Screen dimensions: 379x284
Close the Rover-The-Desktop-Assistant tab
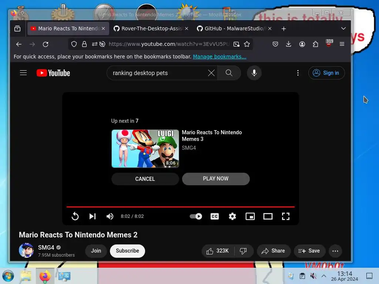click(x=187, y=28)
